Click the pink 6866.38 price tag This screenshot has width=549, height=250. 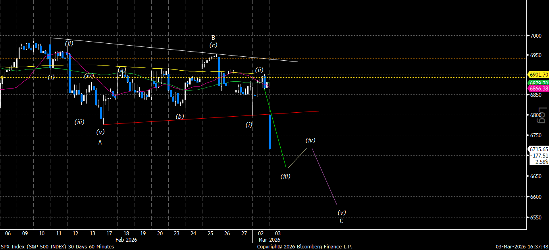coord(538,89)
